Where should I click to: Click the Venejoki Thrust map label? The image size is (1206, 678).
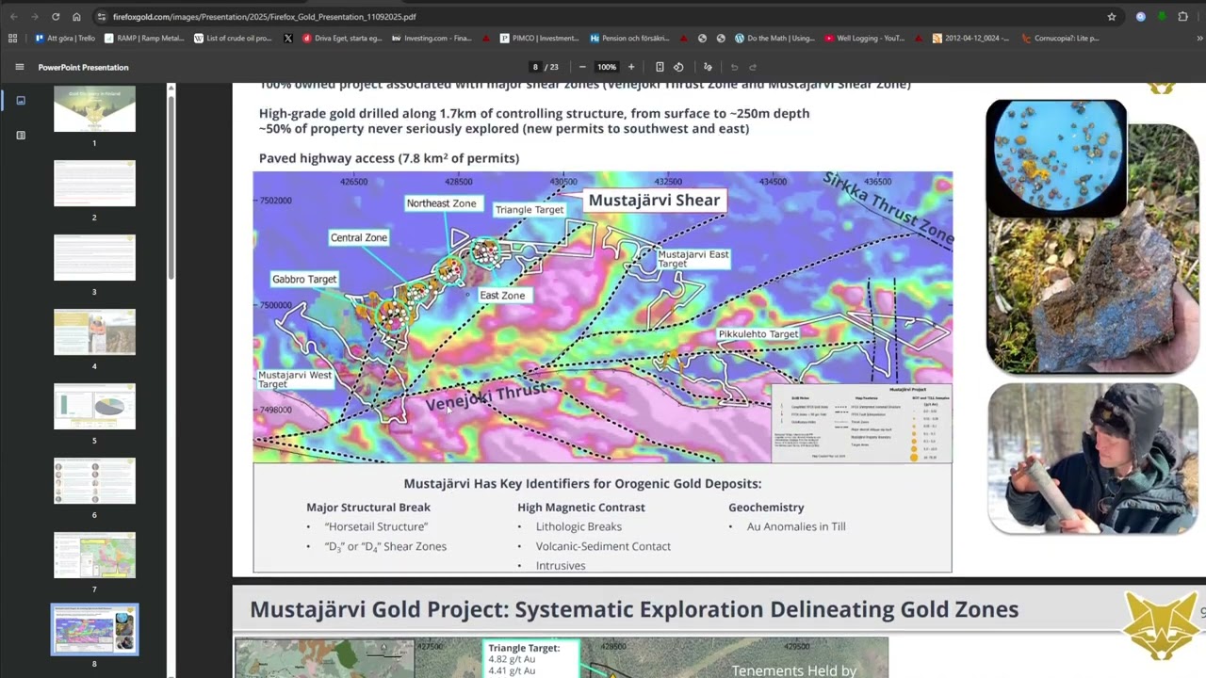485,396
